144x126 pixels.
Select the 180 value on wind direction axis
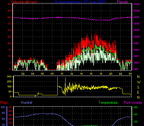coord(9,87)
